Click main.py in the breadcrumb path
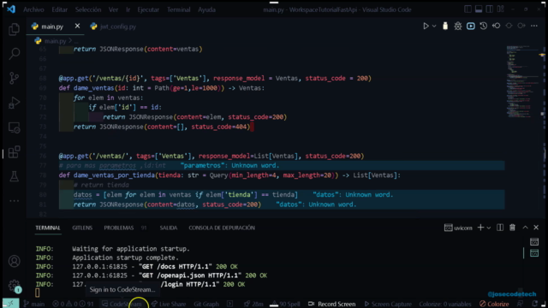Screen dimensions: 548x308 tap(55, 41)
